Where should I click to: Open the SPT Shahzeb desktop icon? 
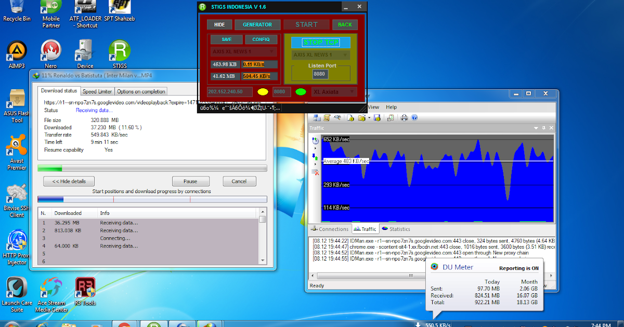(120, 11)
